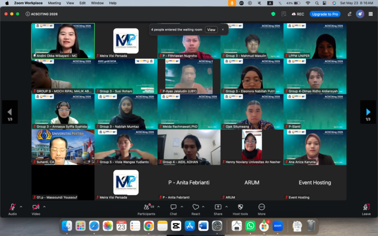Viewport: 378px width, 236px height.
Task: Open the AI Companion sparkle icon
Action: 360,14
